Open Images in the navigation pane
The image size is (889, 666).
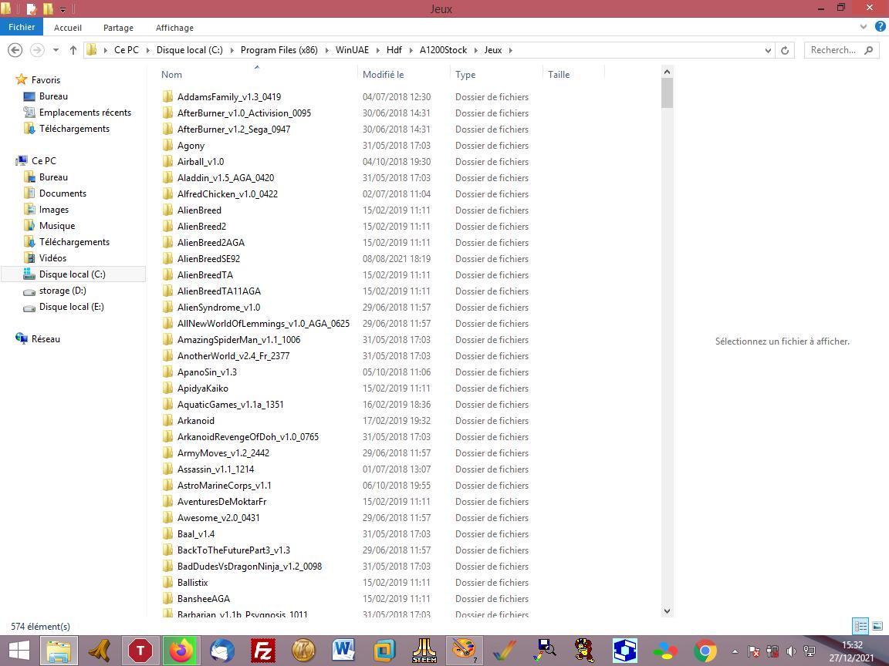pos(54,210)
